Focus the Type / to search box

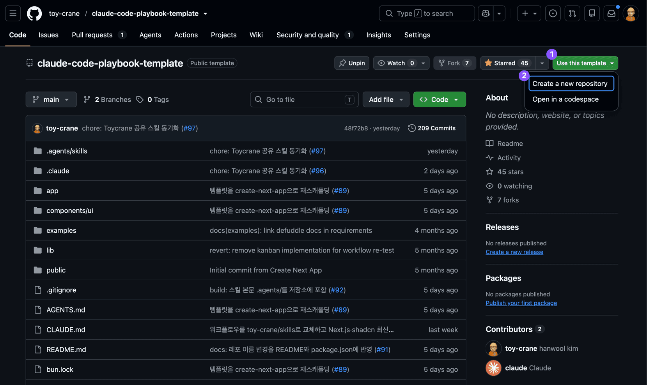pyautogui.click(x=427, y=13)
